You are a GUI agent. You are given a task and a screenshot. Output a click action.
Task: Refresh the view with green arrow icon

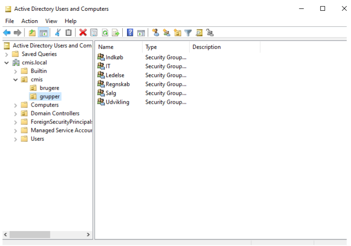pos(105,32)
